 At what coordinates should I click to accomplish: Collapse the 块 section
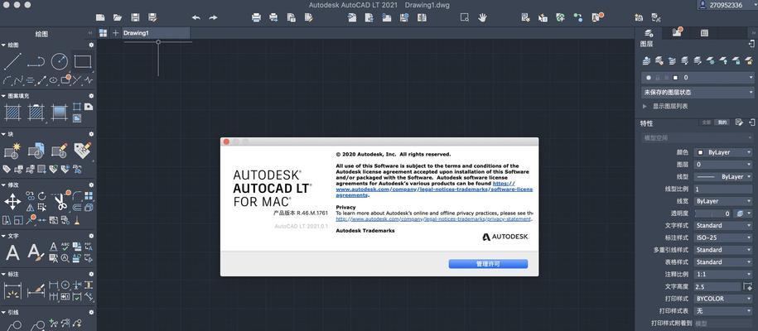pyautogui.click(x=4, y=134)
